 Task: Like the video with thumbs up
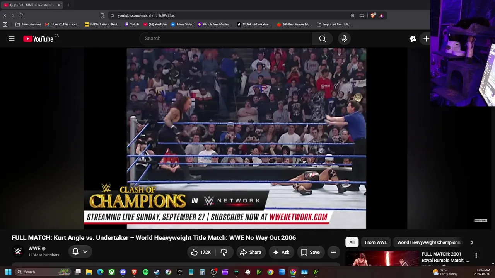tap(201, 252)
